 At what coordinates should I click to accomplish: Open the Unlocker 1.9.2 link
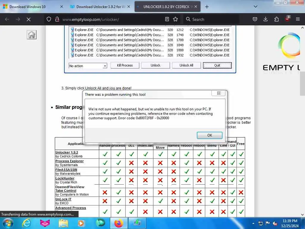point(67,152)
